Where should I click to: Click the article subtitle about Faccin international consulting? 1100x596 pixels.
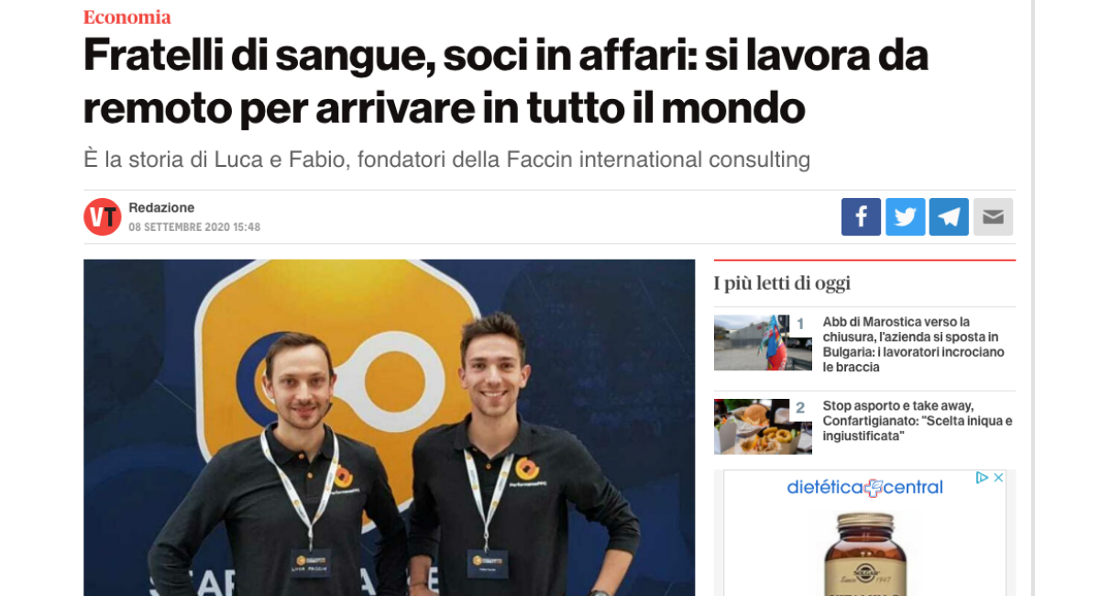pos(446,159)
